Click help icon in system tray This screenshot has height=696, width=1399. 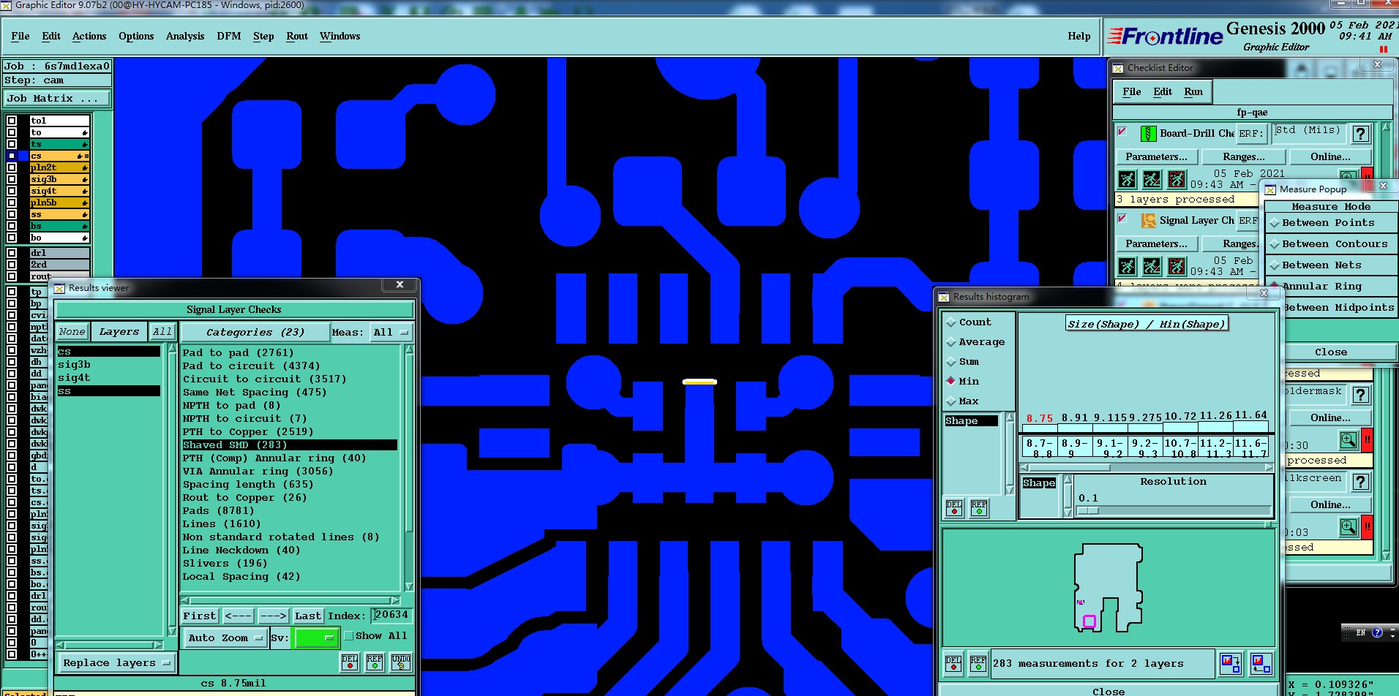tap(1376, 632)
